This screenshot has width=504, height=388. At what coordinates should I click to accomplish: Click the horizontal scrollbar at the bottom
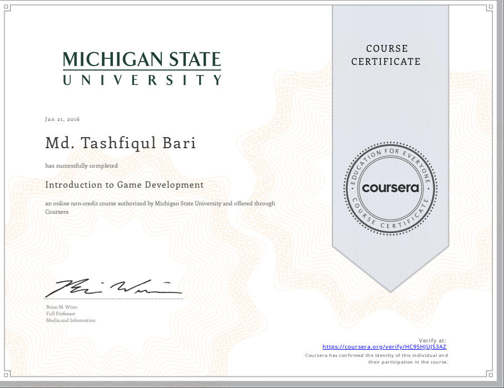(250, 384)
